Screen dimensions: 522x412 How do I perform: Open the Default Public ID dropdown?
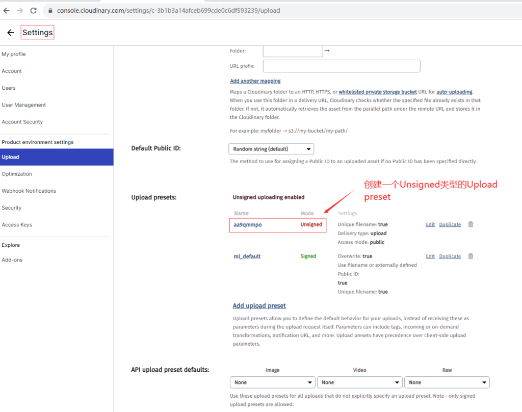271,149
